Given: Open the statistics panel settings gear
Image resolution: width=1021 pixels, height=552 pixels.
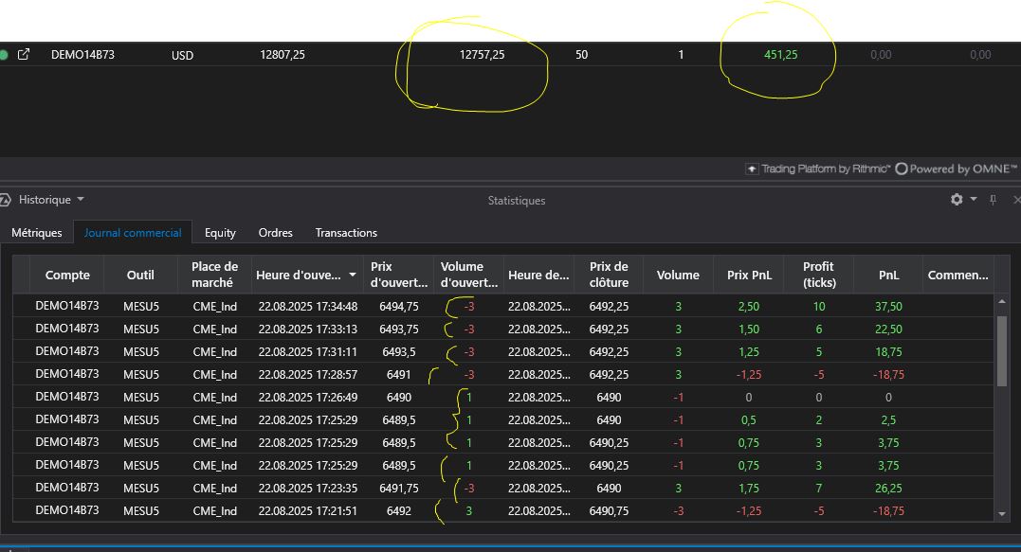Looking at the screenshot, I should click(957, 200).
